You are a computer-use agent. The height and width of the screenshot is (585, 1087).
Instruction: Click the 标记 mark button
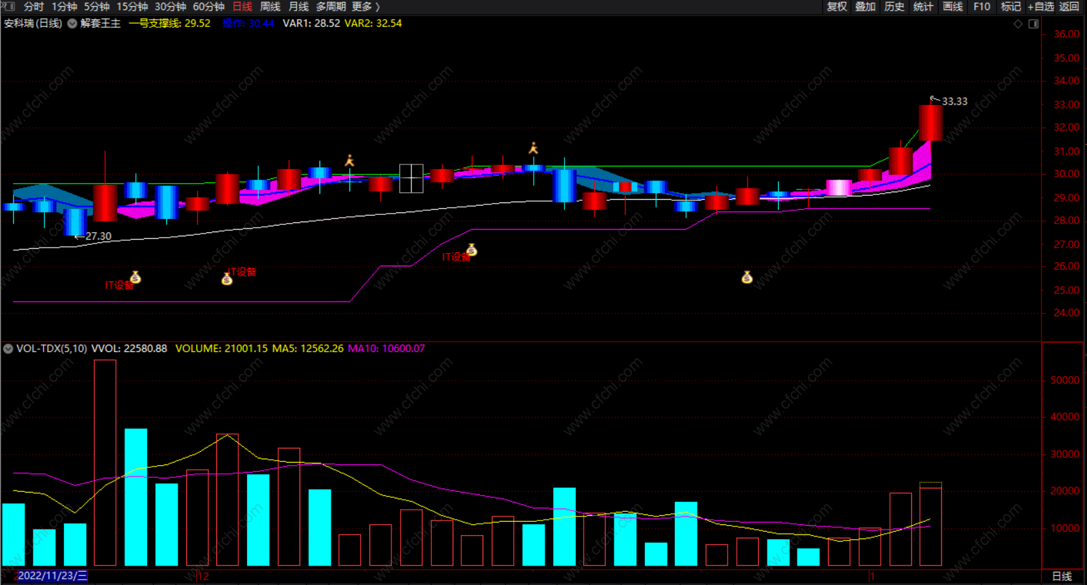1010,7
